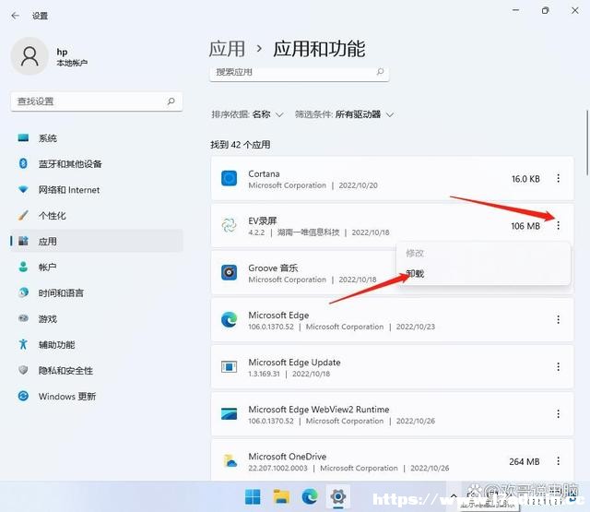Open the 筛选条件 所有驱动器 dropdown
Viewport: 590px width, 512px height.
click(344, 114)
